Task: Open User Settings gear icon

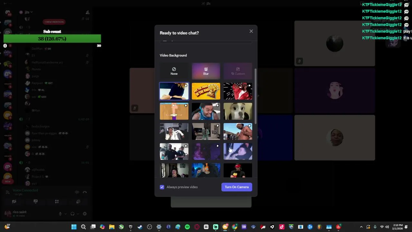Action: (x=85, y=214)
